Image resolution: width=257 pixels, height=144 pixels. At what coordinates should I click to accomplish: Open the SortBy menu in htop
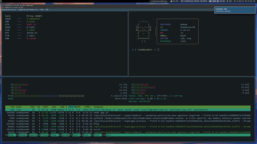pyautogui.click(x=64, y=135)
